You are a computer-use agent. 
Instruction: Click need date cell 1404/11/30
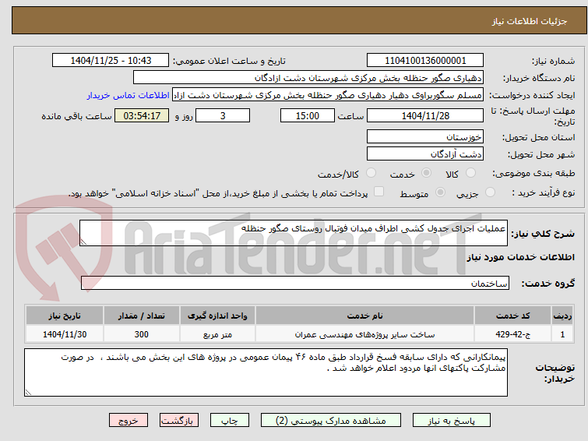click(x=65, y=334)
